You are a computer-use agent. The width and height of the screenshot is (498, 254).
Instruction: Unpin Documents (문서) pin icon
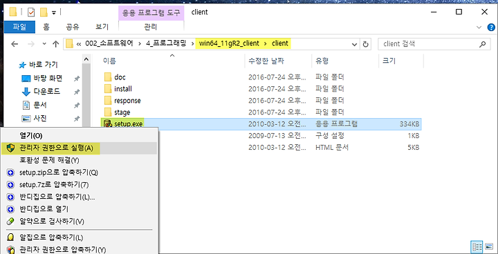pos(76,106)
